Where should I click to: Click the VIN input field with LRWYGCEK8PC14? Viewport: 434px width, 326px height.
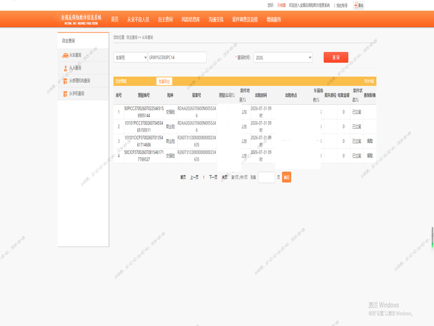[x=177, y=58]
